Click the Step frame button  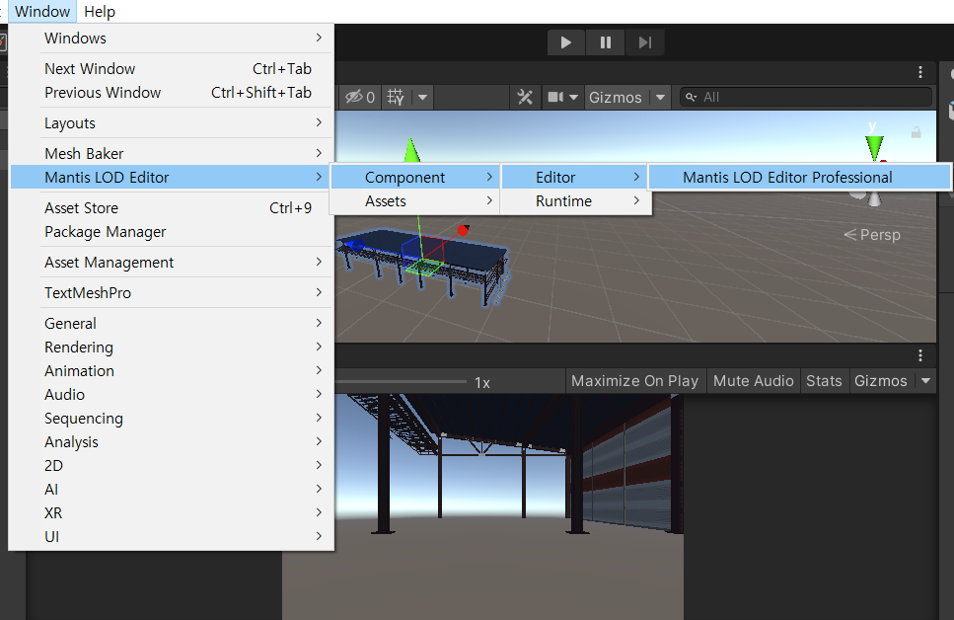point(644,42)
